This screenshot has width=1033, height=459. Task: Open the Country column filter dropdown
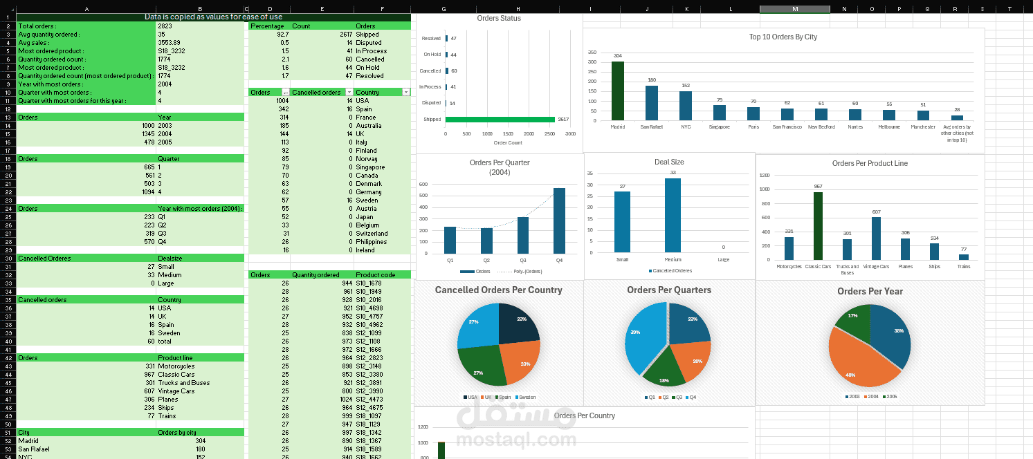click(x=407, y=92)
